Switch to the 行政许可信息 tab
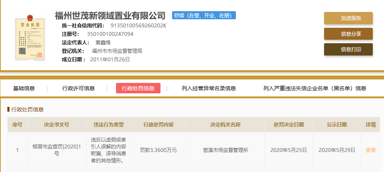Viewport: 384px width, 172px height. point(79,88)
